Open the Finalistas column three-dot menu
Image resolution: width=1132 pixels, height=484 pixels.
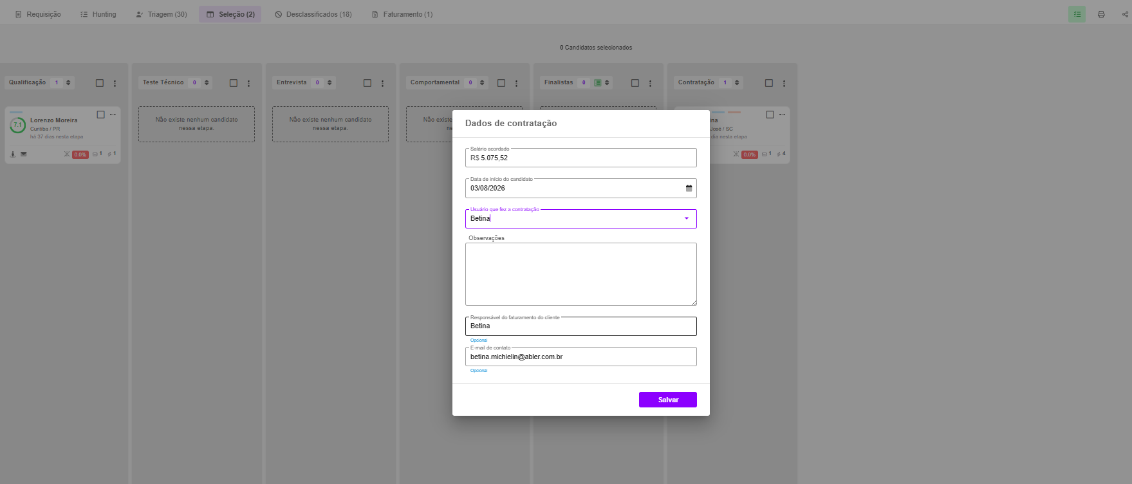[651, 83]
